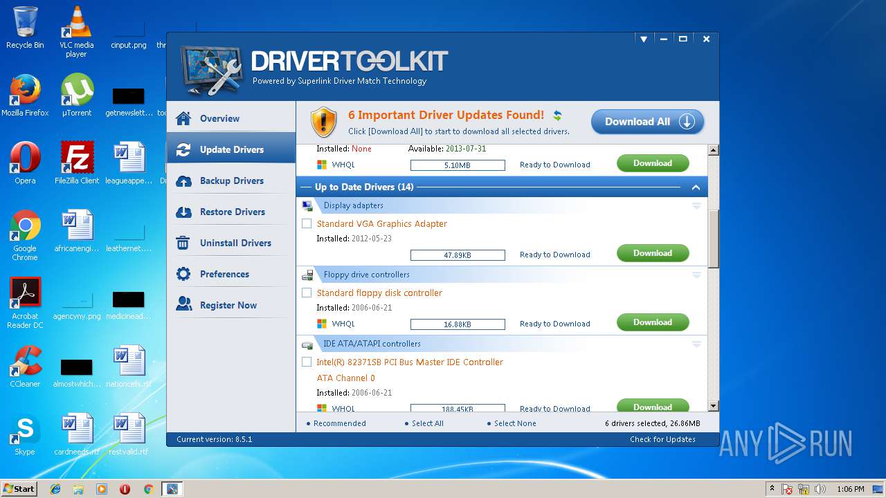Open µTorrent desktop shortcut
The width and height of the screenshot is (886, 498).
click(x=76, y=95)
